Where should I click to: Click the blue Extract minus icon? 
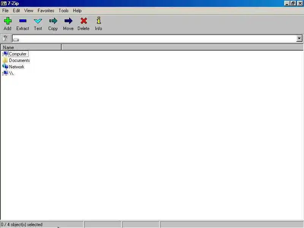pos(23,21)
